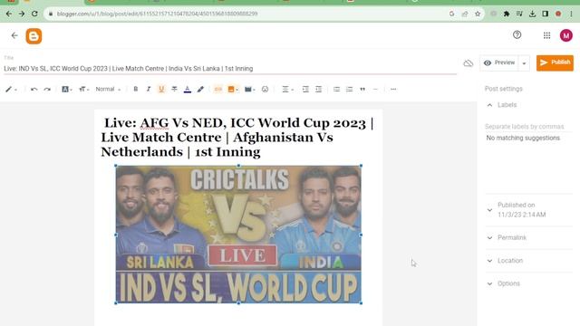
Task: Apply quote formatting
Action: [x=362, y=89]
